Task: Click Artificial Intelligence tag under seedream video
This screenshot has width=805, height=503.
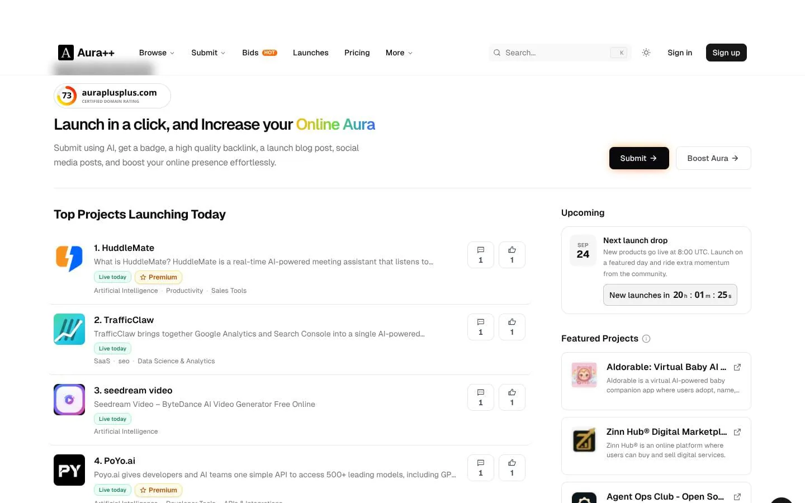Action: coord(126,431)
